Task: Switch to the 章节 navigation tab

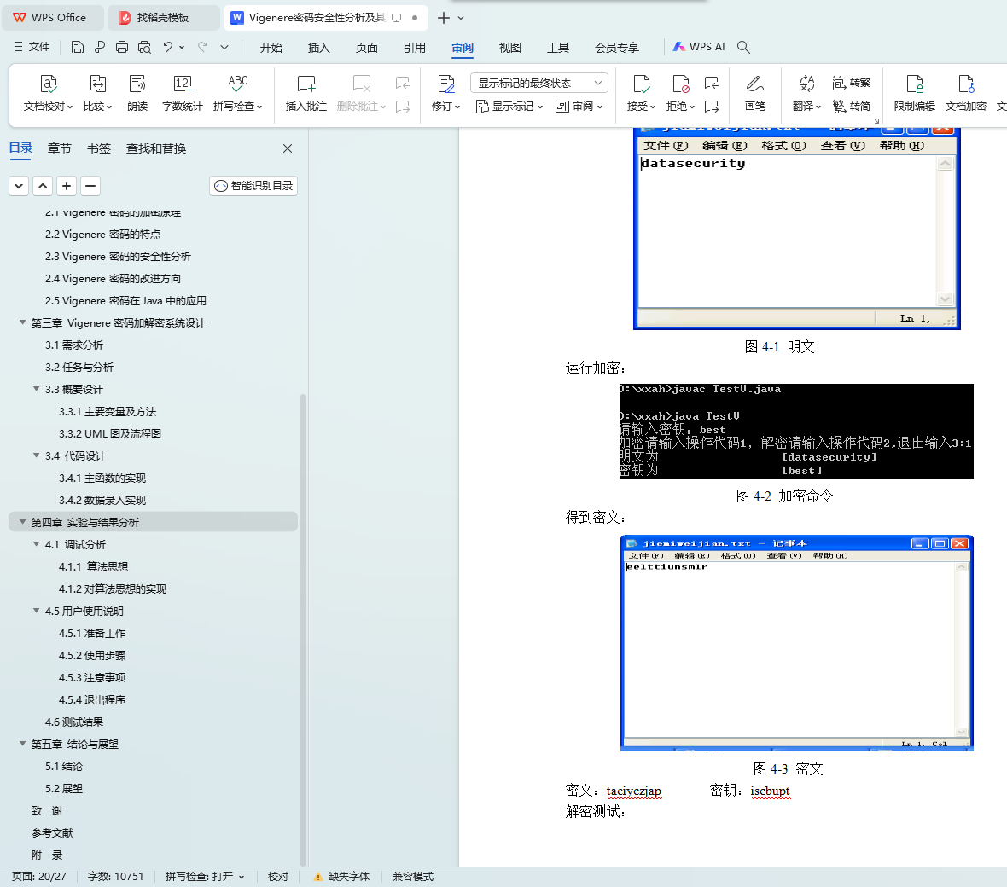Action: coord(59,148)
